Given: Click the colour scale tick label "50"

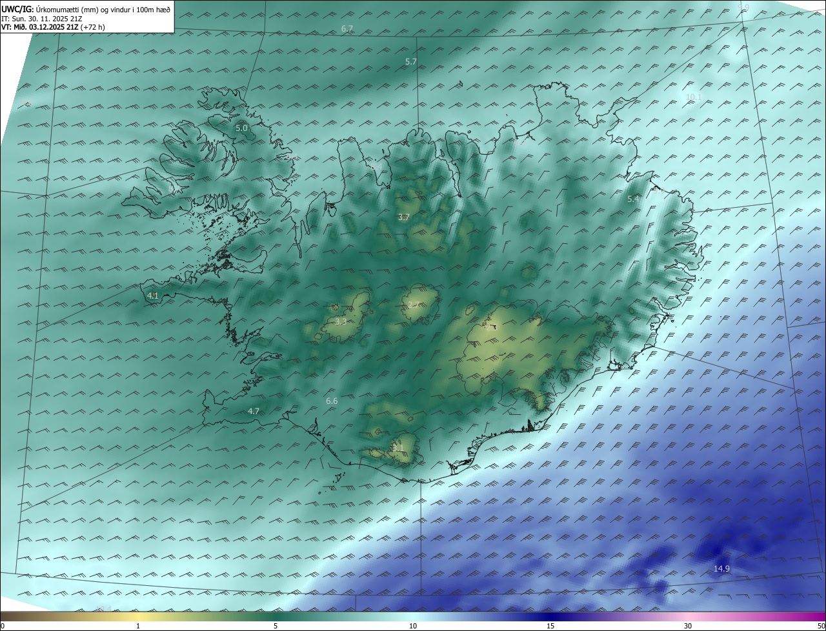Looking at the screenshot, I should tap(820, 626).
